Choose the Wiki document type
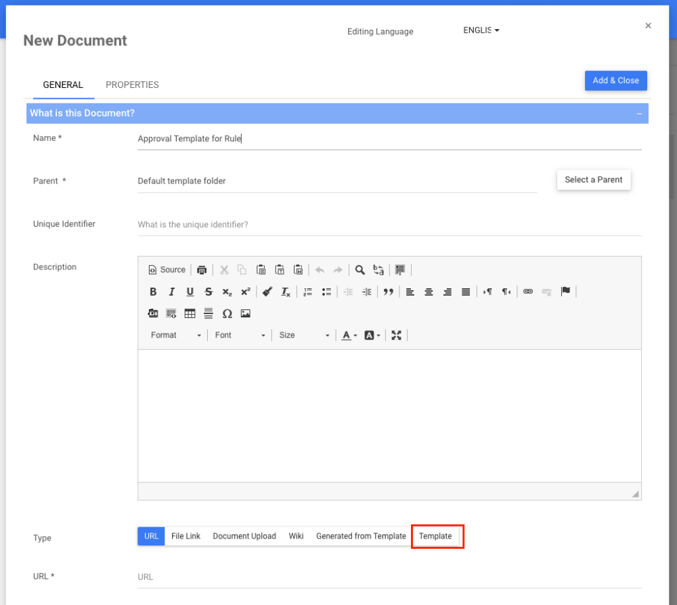The height and width of the screenshot is (605, 677). [296, 536]
